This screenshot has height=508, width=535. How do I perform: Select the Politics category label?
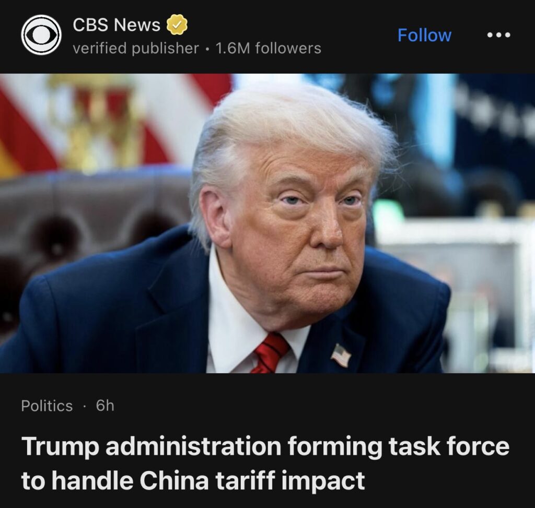(46, 406)
